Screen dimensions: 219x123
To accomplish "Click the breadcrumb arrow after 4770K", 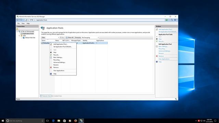I will pyautogui.click(x=35, y=20).
